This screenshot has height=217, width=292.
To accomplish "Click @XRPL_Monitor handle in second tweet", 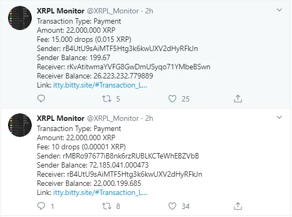I will coord(113,118).
